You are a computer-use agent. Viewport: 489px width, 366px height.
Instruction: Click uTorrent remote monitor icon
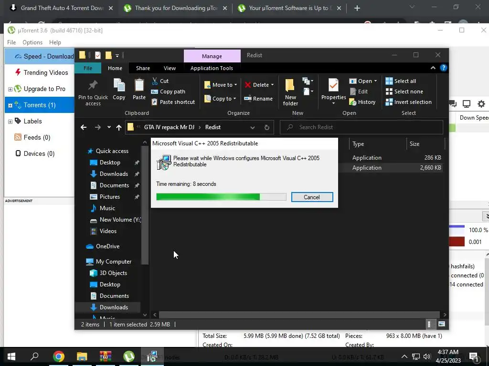tap(467, 104)
